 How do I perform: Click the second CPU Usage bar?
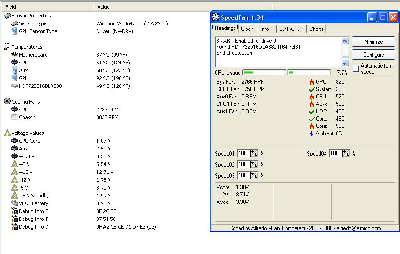pyautogui.click(x=309, y=73)
